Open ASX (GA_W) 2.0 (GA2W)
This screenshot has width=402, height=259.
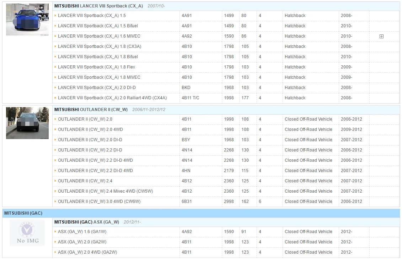pos(82,242)
